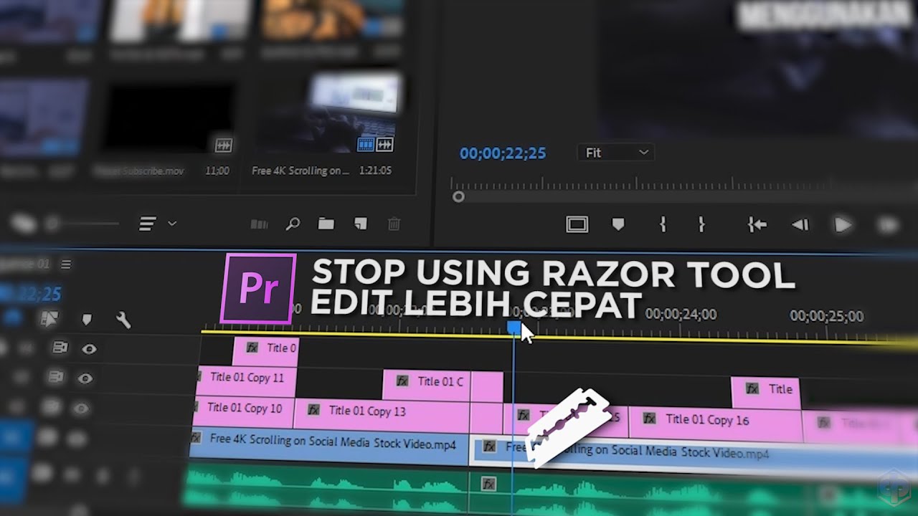Click audio-usage badge on Free 4K thumbnail
Image resolution: width=918 pixels, height=516 pixels.
pos(385,145)
